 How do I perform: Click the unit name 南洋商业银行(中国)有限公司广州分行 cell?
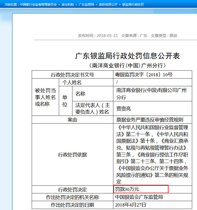tap(151, 94)
